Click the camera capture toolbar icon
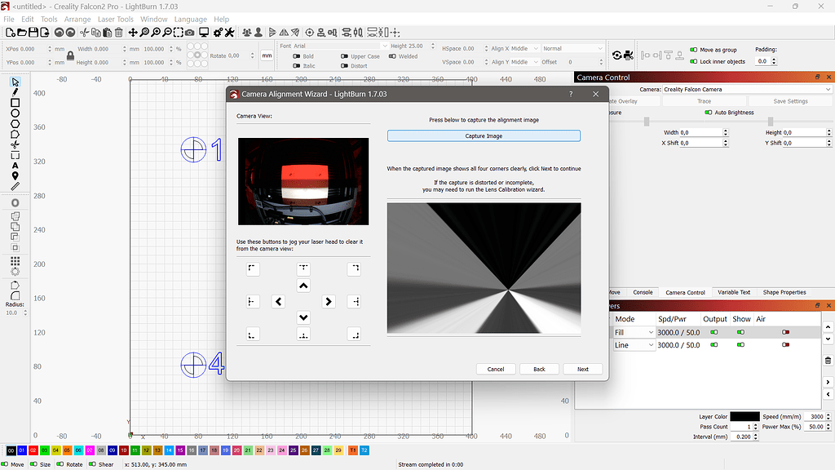The height and width of the screenshot is (470, 835). click(x=189, y=33)
